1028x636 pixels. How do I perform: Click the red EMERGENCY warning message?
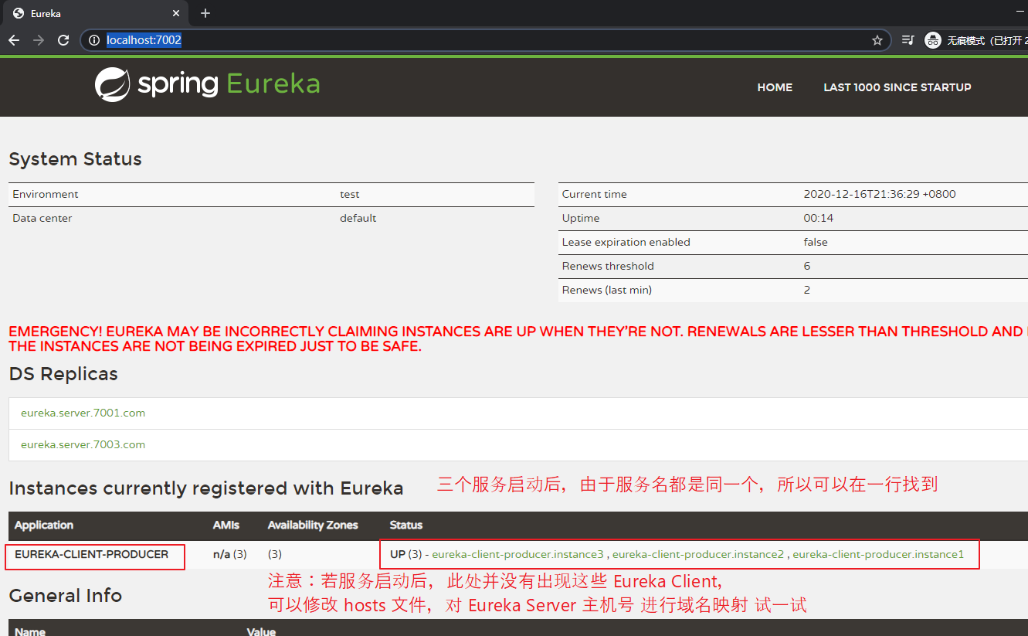[517, 338]
